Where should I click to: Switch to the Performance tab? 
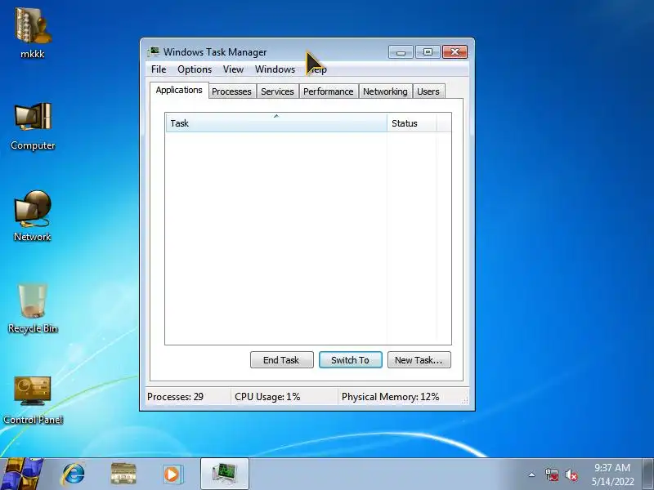(x=329, y=91)
